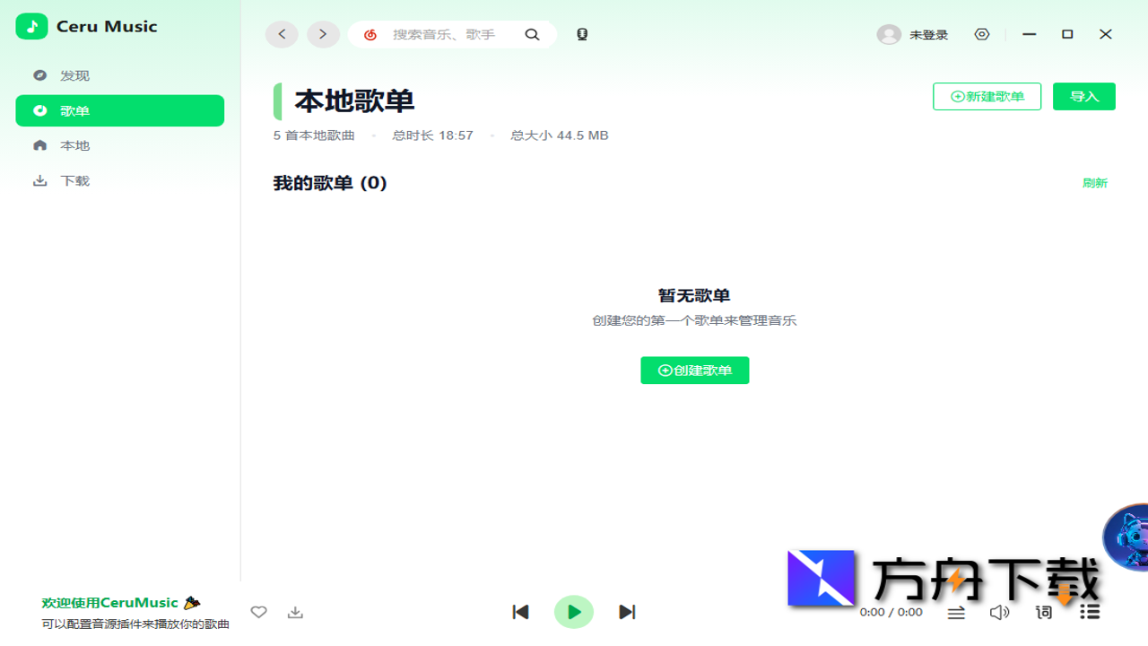The height and width of the screenshot is (646, 1148).
Task: Open the volume speaker control
Action: click(999, 612)
